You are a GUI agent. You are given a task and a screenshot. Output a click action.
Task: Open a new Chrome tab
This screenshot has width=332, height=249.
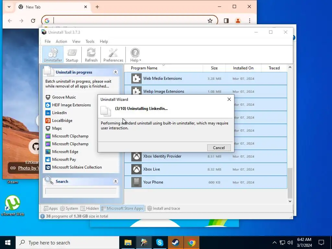click(97, 7)
